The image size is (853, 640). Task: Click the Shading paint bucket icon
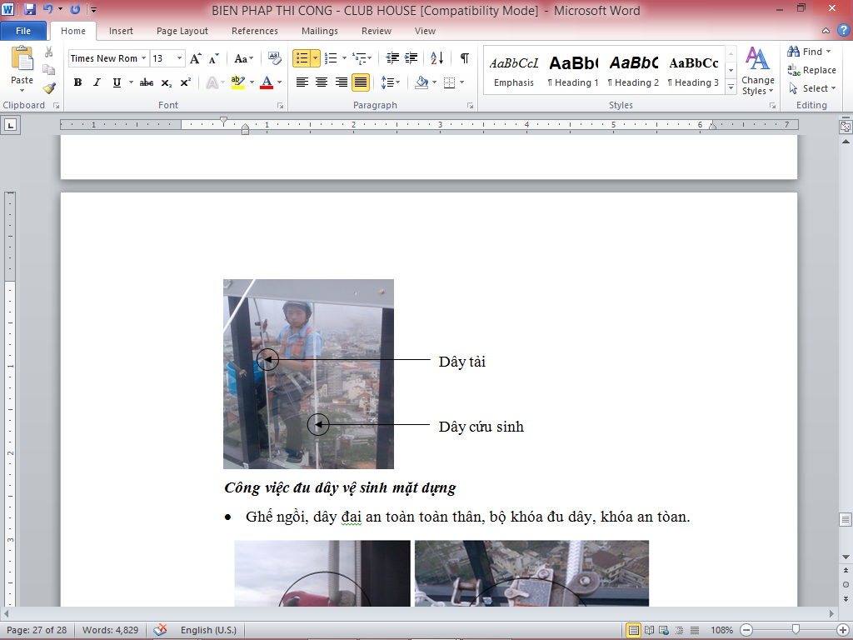[422, 82]
